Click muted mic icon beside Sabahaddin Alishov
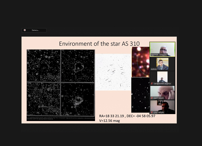 pyautogui.click(x=151, y=83)
